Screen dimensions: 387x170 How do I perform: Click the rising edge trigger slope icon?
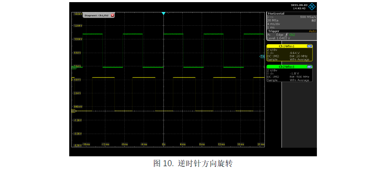point(287,35)
